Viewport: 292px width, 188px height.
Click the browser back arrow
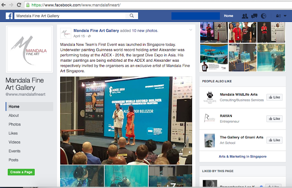(x=3, y=5)
